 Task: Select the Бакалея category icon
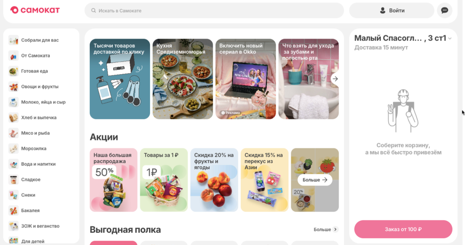13,211
